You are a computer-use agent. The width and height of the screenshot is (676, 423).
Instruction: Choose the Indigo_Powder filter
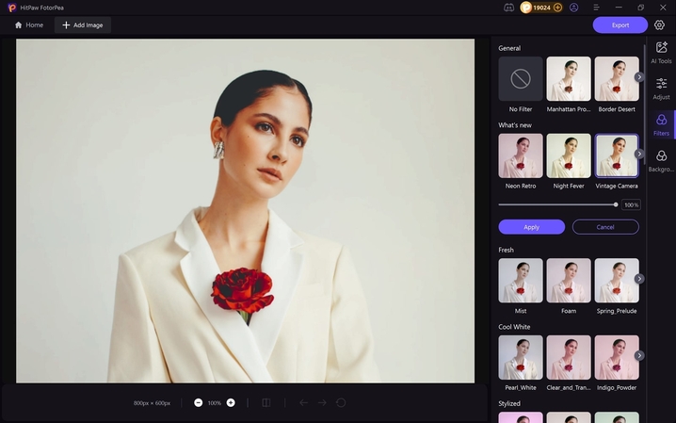tap(617, 357)
